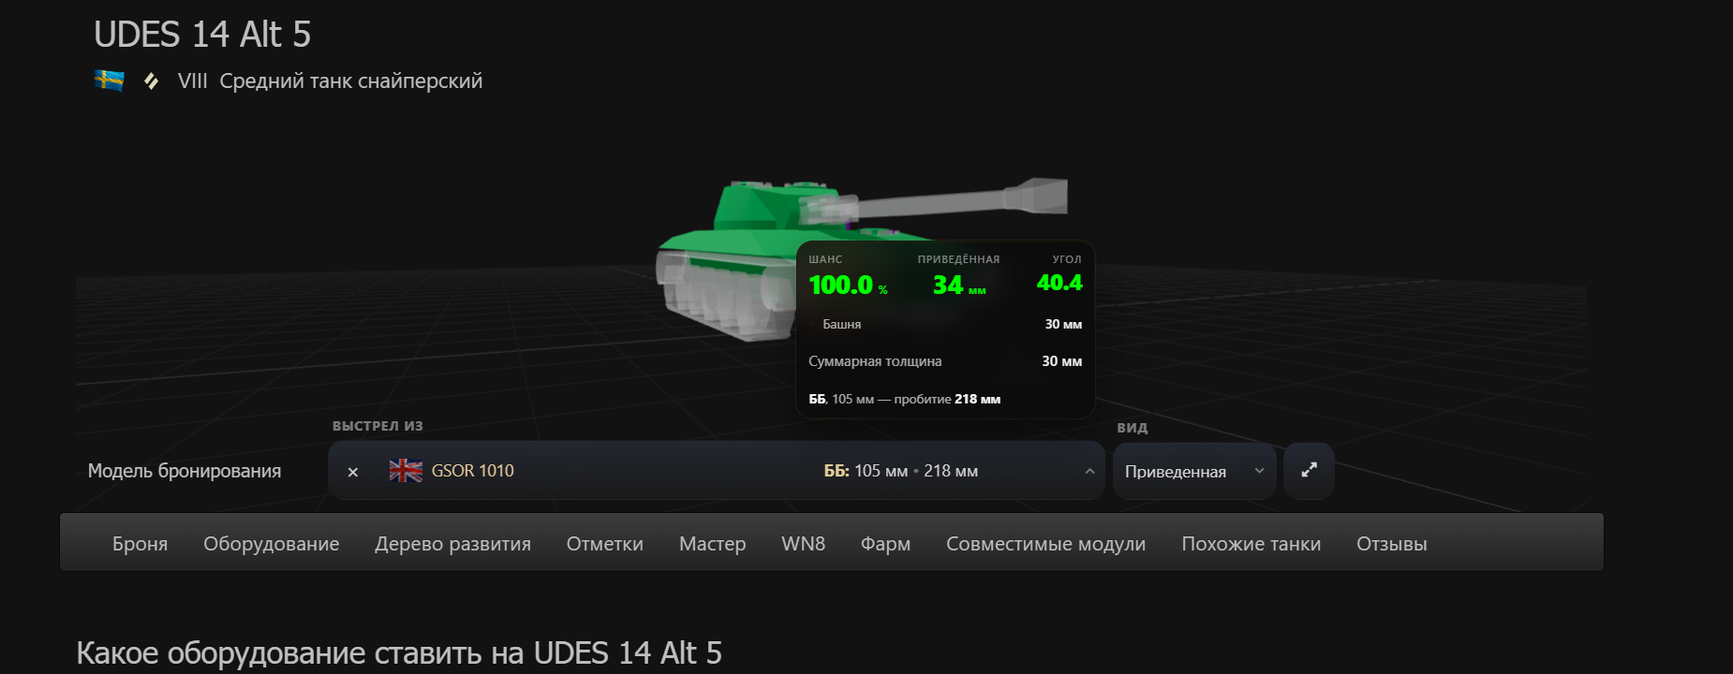The height and width of the screenshot is (674, 1733).
Task: Click the UK flag next to GSOR 1010
Action: [406, 471]
